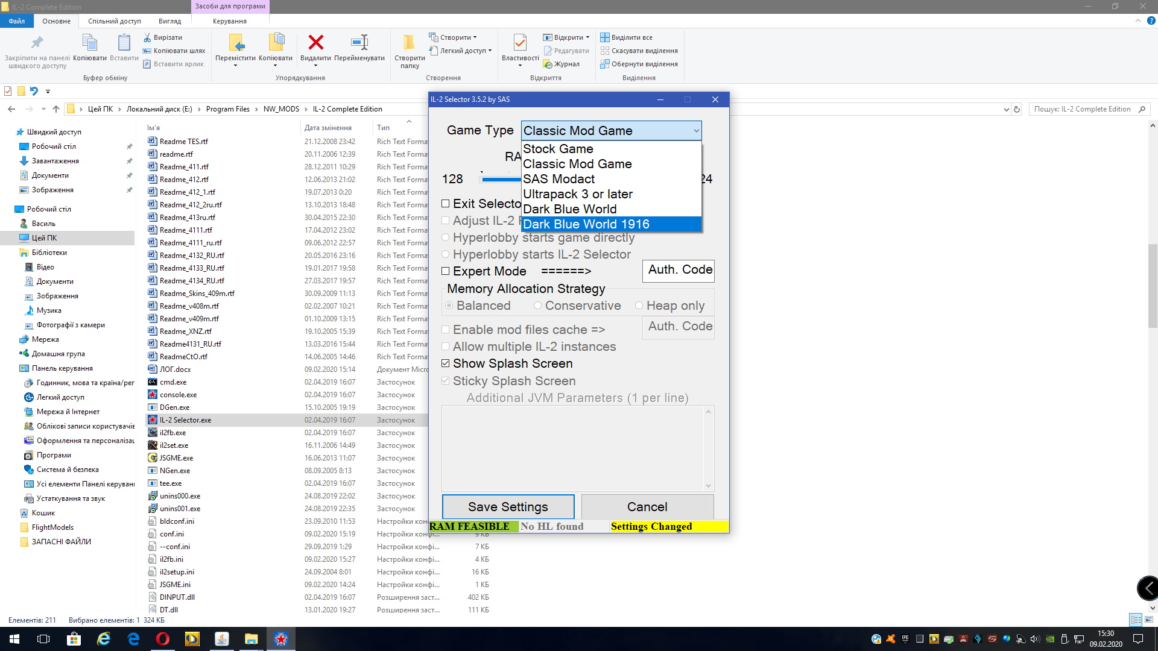Click the Cut scissors icon
The image size is (1158, 651).
click(x=147, y=37)
